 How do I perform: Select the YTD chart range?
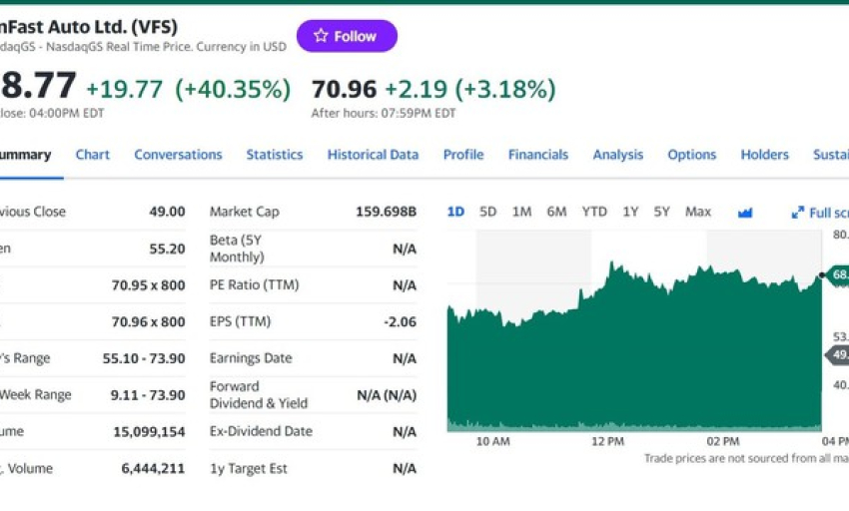point(594,212)
